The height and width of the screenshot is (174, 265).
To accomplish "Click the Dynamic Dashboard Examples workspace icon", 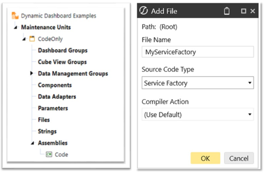I will point(15,16).
